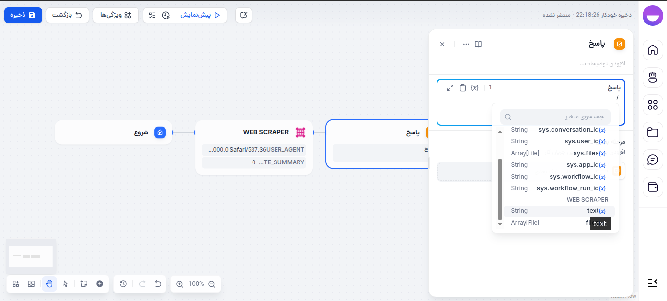Screen dimensions: 667x301
Task: Zoom in on the canvas
Action: point(180,284)
